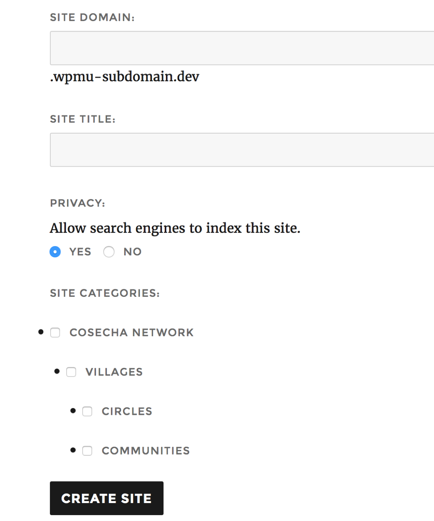Click the Site Domain input field
This screenshot has height=521, width=434.
point(242,48)
